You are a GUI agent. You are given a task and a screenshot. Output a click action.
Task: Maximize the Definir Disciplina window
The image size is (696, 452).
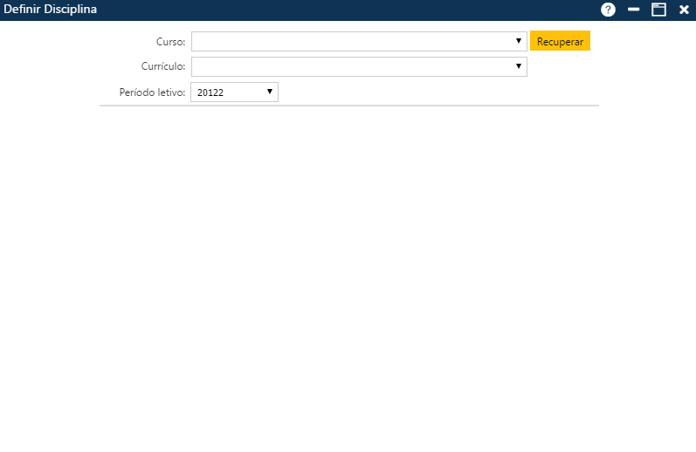click(658, 10)
